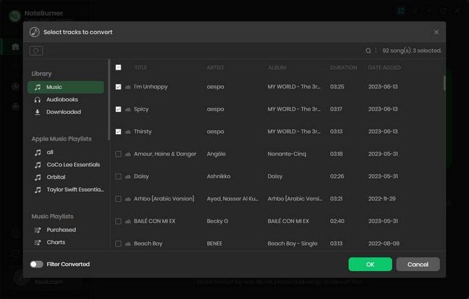Click the sidebar vertical scrollbar
Image resolution: width=469 pixels, height=299 pixels.
(x=109, y=100)
